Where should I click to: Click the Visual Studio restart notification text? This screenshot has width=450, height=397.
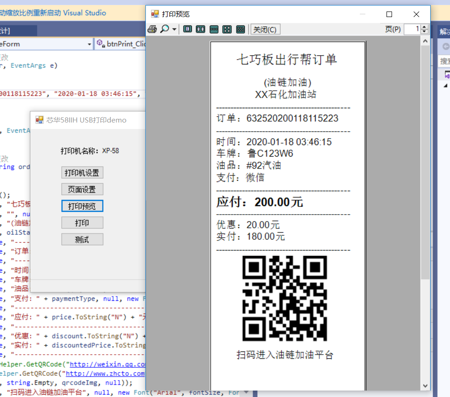[53, 13]
